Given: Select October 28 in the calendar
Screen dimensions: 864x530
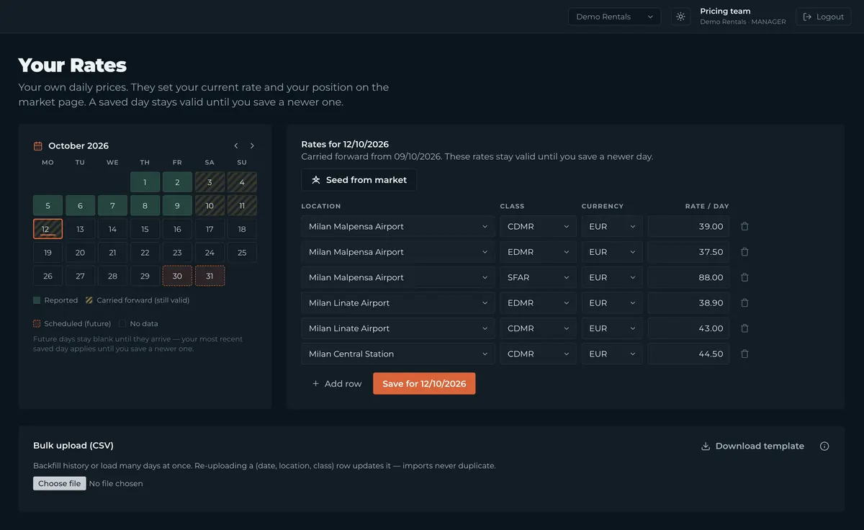Looking at the screenshot, I should click(112, 276).
